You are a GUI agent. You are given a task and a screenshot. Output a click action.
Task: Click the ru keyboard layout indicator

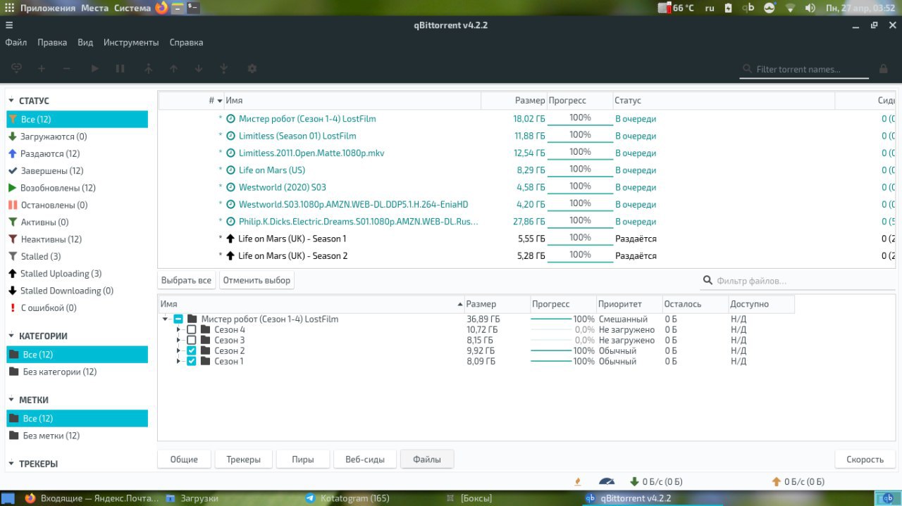[x=710, y=8]
